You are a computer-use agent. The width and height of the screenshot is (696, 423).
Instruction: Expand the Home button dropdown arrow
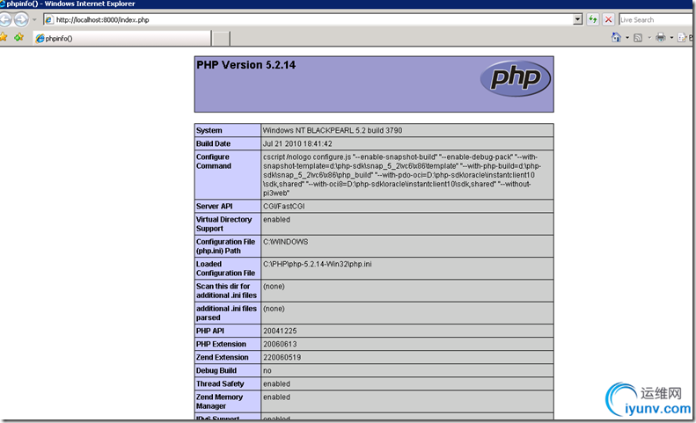(627, 38)
